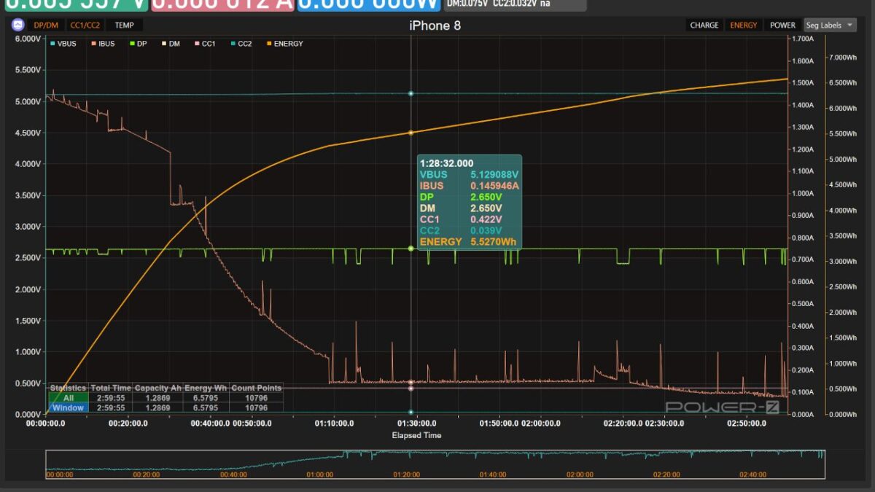Hide the ENERGY curve via legend entry

284,44
